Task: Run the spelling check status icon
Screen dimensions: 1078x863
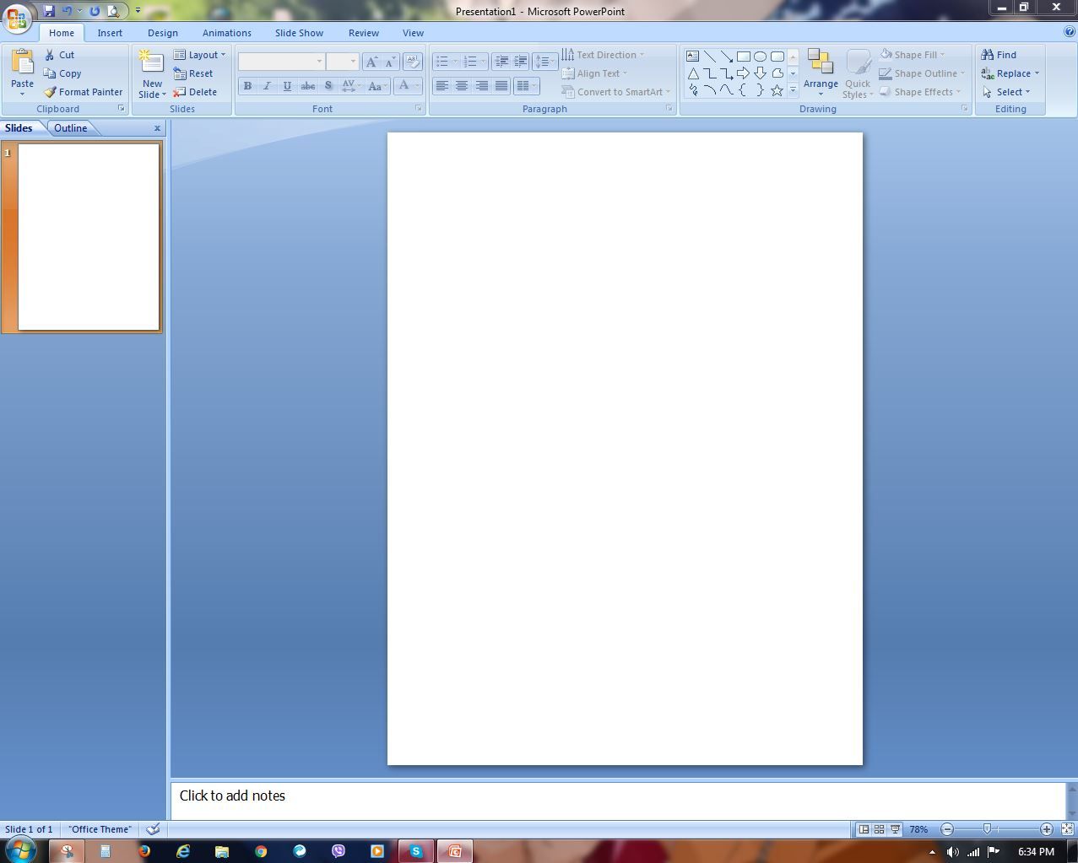Action: click(x=153, y=829)
